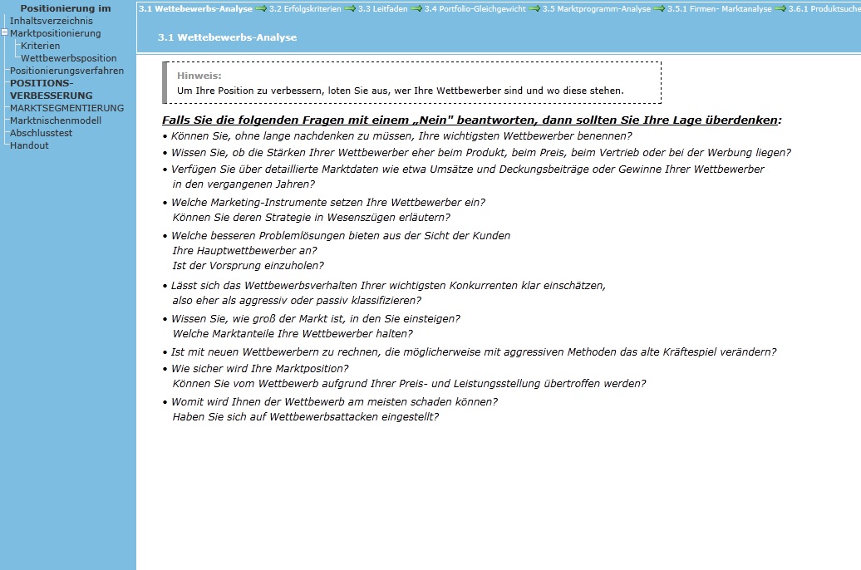The image size is (861, 570).
Task: Click line 'Welche Marktanteile Ihre Wettbewerber halten?'
Action: 293,334
